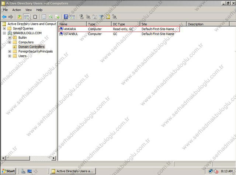Screen dimensions: 236x175
Task: Go up one level with folder icon
Action: click(20, 17)
